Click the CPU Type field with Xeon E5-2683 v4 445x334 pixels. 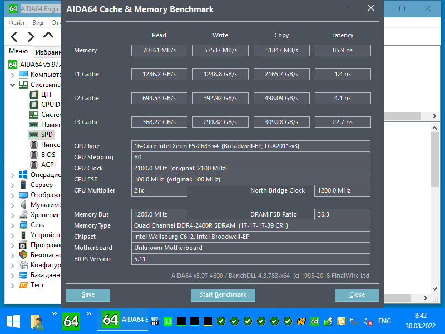(251, 146)
